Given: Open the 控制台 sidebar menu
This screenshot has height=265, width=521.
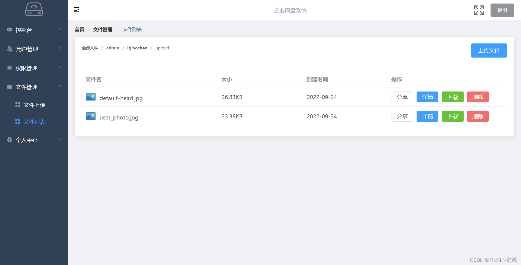Looking at the screenshot, I should (x=34, y=30).
